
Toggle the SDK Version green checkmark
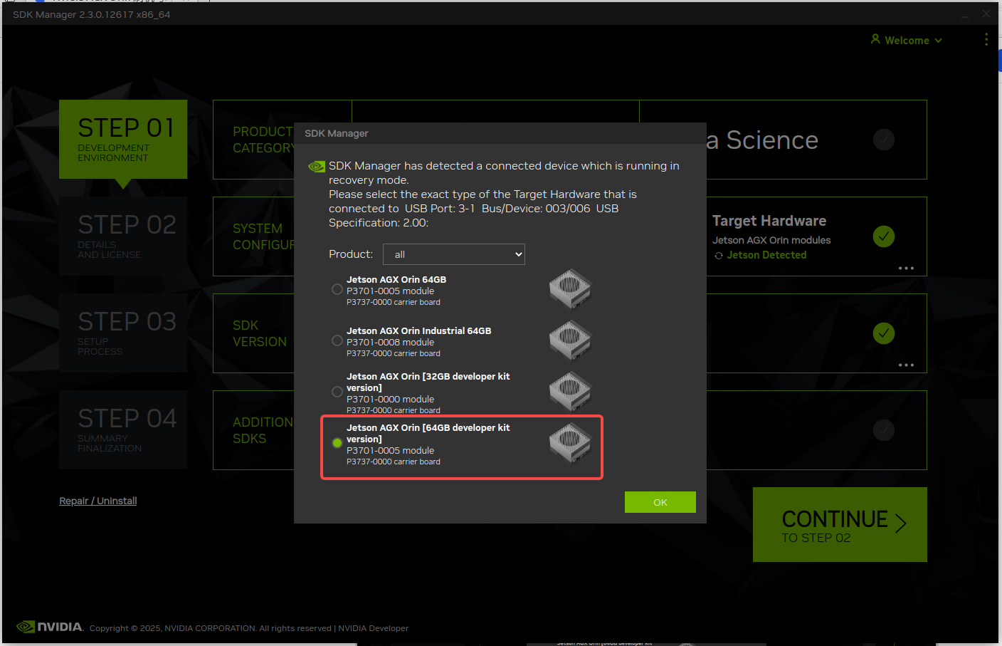(x=884, y=333)
